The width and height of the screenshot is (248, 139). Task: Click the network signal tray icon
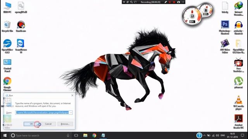coord(213,136)
